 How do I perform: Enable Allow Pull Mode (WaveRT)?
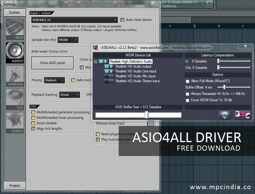point(187,81)
